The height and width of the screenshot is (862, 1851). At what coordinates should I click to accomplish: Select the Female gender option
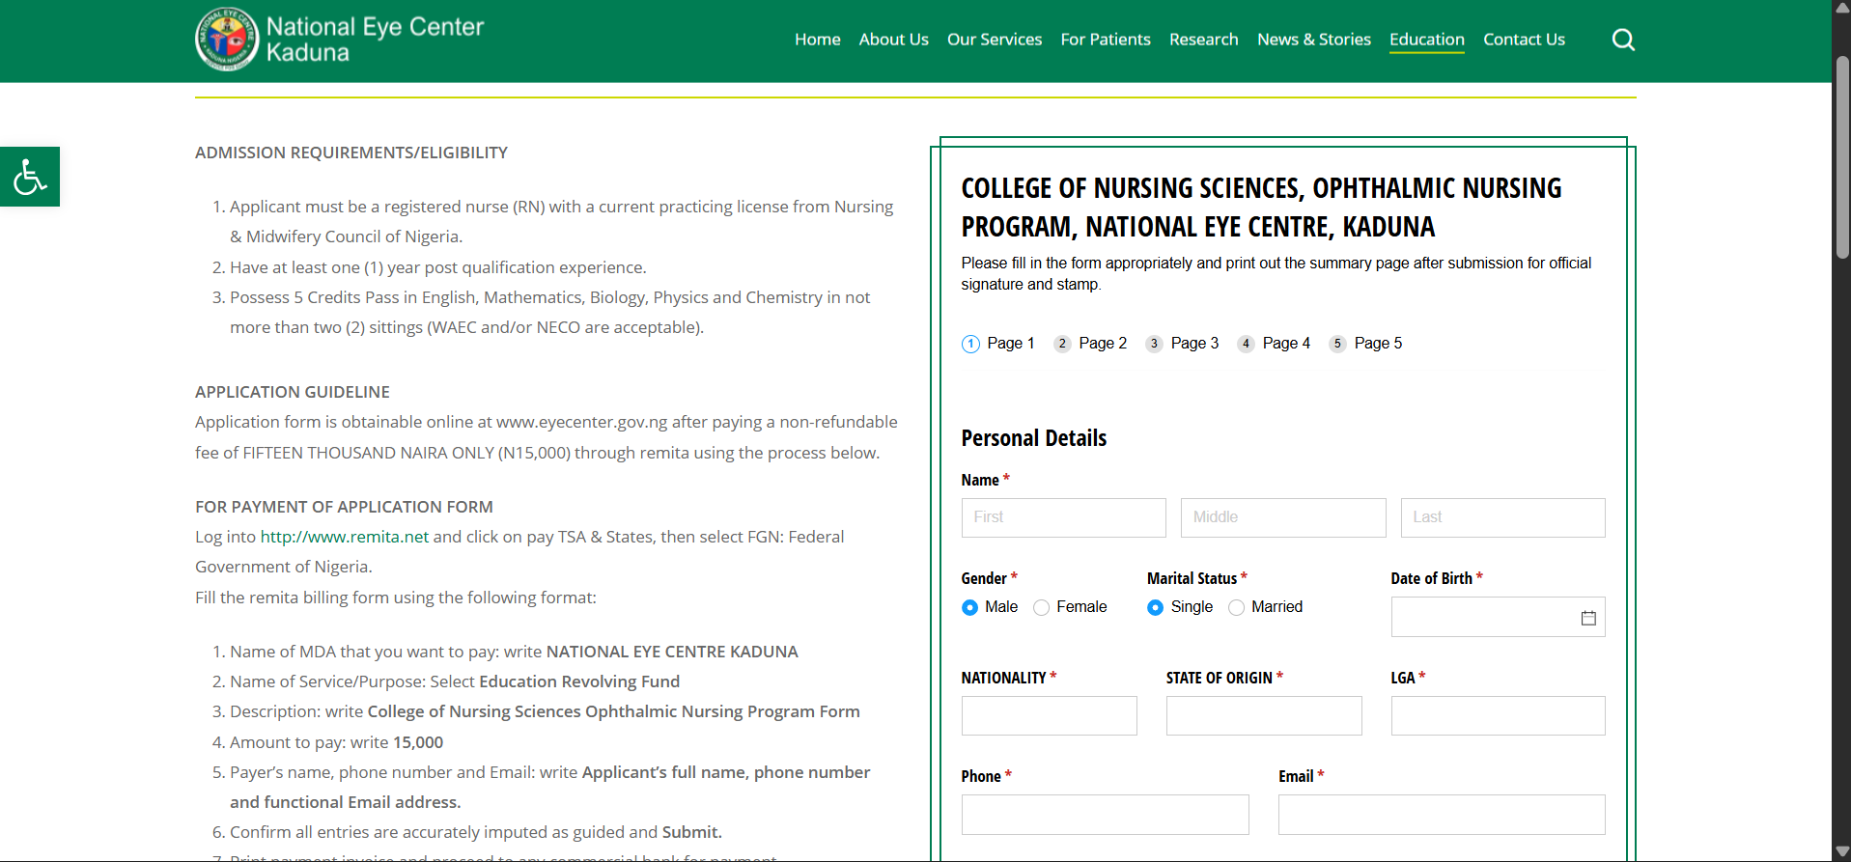click(x=1041, y=607)
